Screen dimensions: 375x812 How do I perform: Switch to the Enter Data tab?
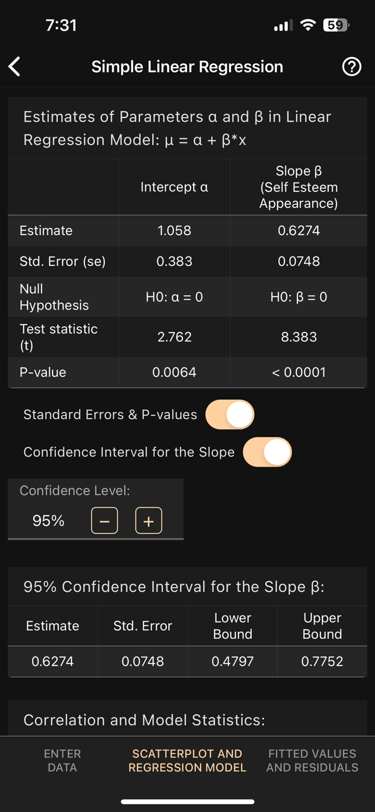[62, 761]
